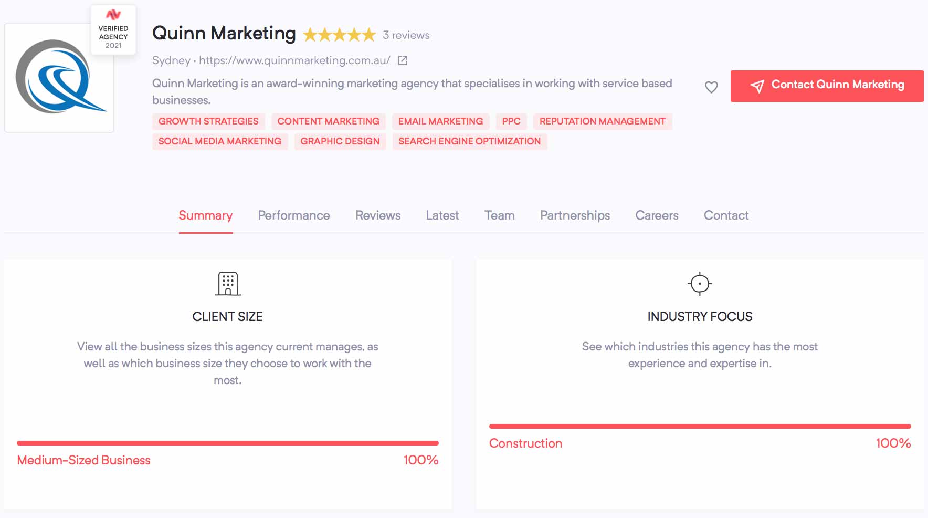Open the Team tab

pyautogui.click(x=500, y=215)
